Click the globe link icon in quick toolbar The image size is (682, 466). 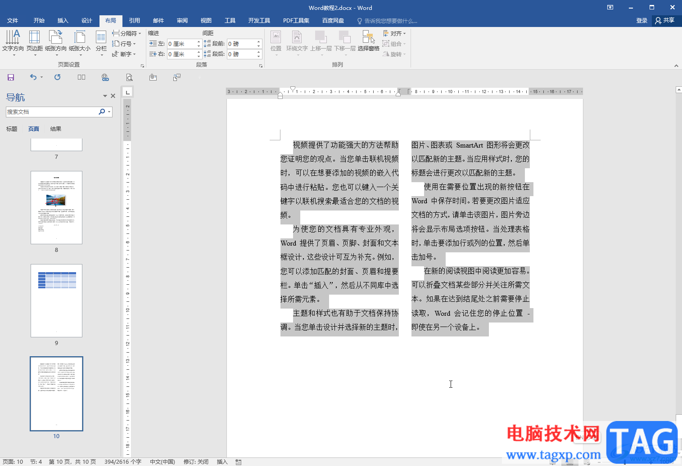tap(105, 77)
